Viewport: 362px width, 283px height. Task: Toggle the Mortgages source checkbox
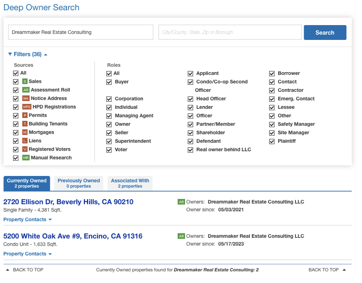tap(16, 133)
